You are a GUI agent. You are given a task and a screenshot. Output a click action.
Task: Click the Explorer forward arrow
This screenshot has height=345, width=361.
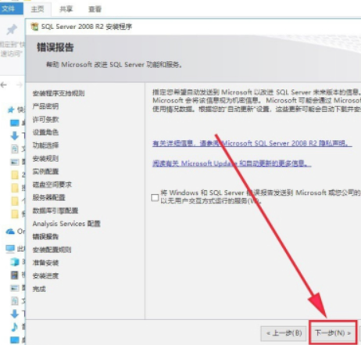tap(20, 85)
